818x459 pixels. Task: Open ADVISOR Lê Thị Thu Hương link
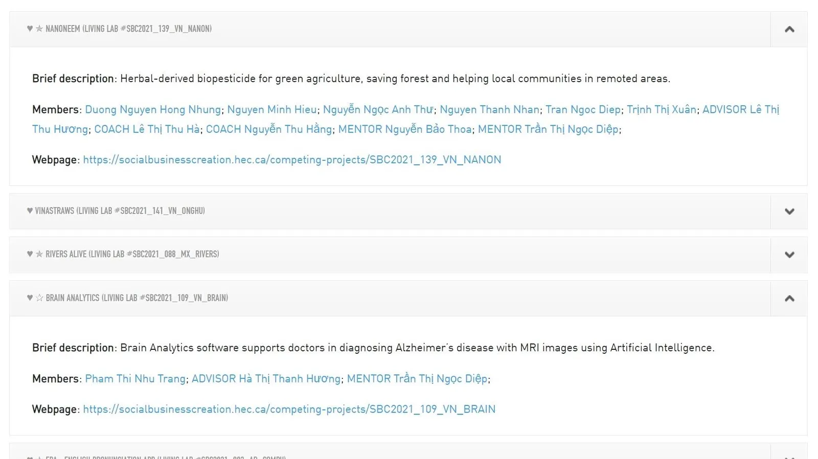click(406, 119)
